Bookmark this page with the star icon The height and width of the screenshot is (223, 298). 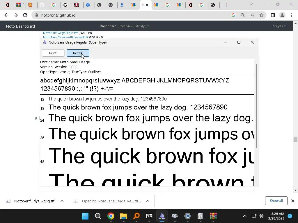261,15
